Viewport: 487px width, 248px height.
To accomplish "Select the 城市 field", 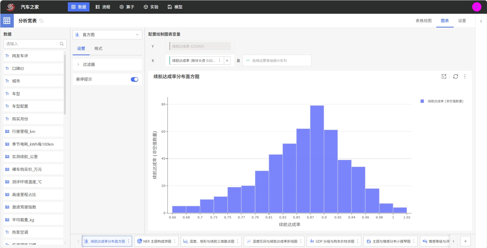I will (33, 81).
